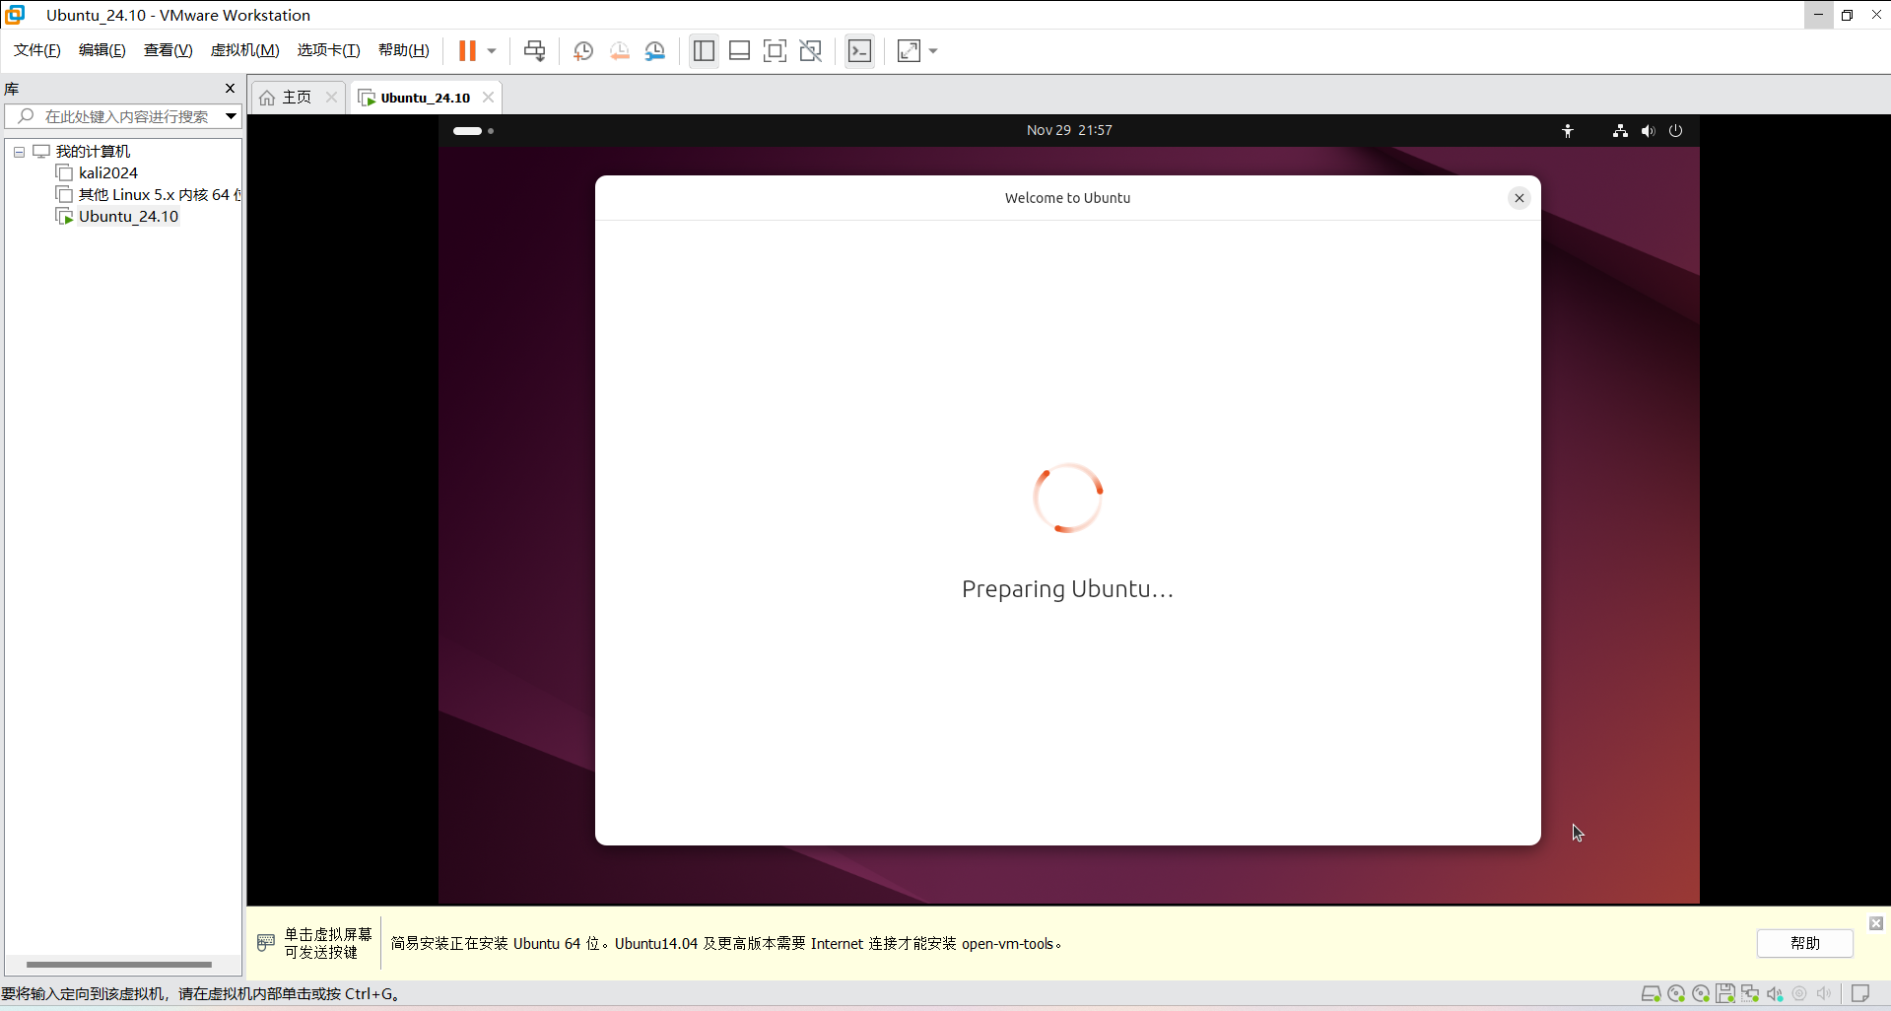
Task: Click the library horizontal scrollbar
Action: click(119, 965)
